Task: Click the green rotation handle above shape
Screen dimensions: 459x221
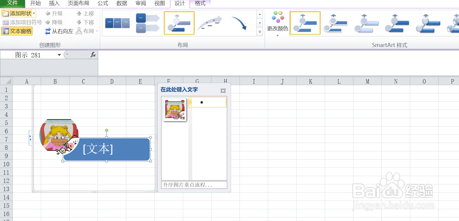Action: pyautogui.click(x=106, y=130)
